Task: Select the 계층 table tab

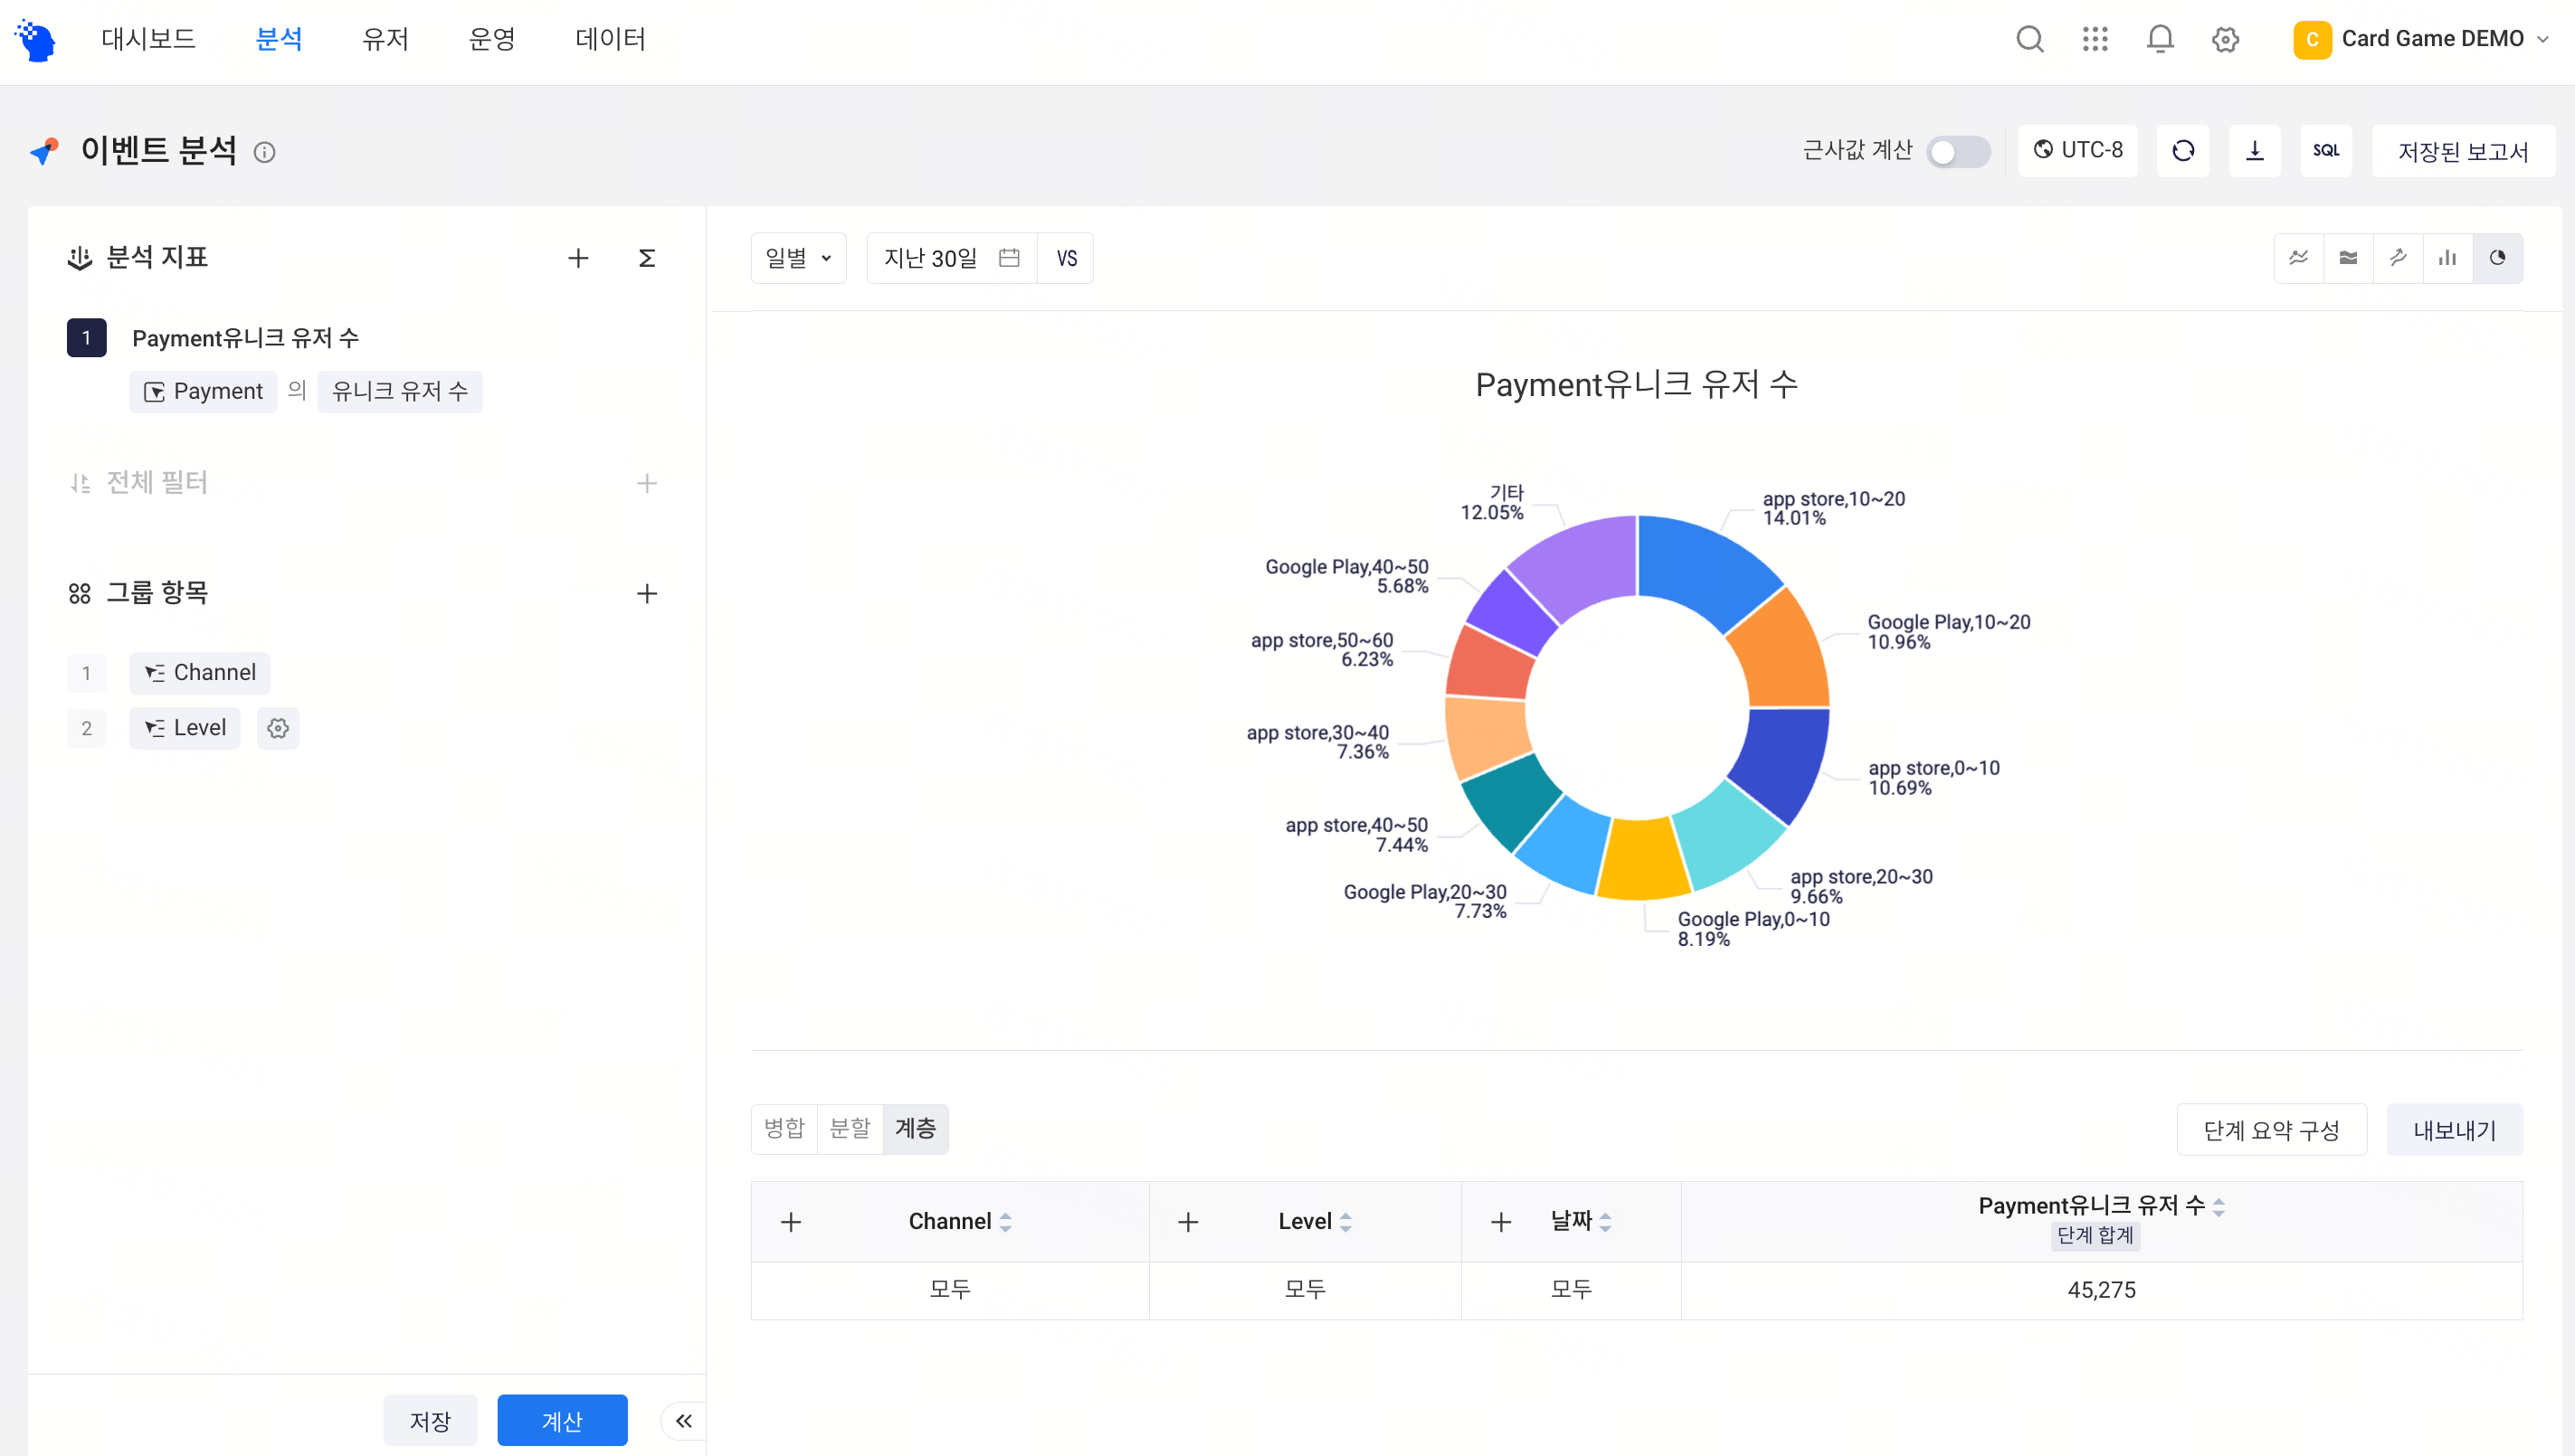Action: click(x=916, y=1129)
